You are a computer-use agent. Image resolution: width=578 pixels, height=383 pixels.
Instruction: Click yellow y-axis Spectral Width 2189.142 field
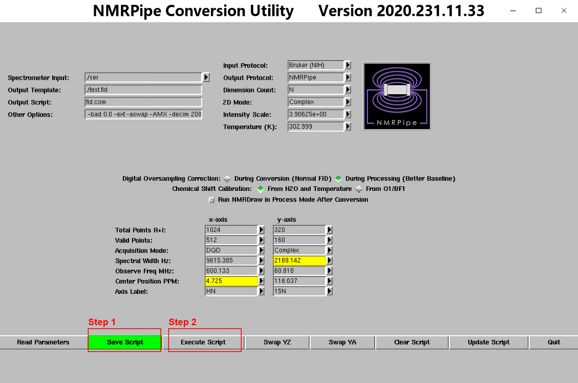(x=299, y=260)
